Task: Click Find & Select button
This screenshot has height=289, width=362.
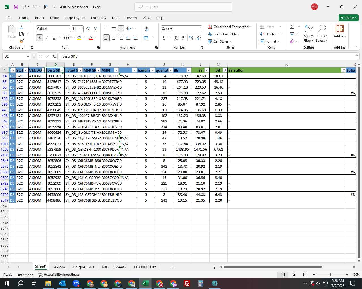Action: (322, 33)
